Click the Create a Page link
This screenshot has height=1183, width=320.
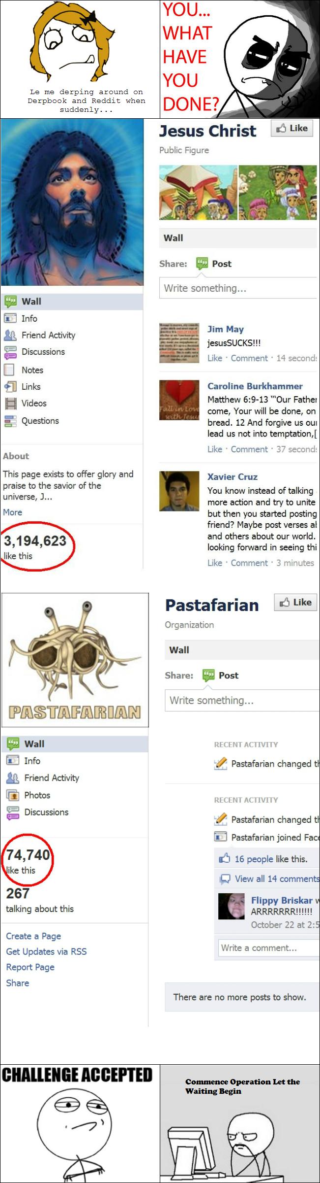click(33, 936)
